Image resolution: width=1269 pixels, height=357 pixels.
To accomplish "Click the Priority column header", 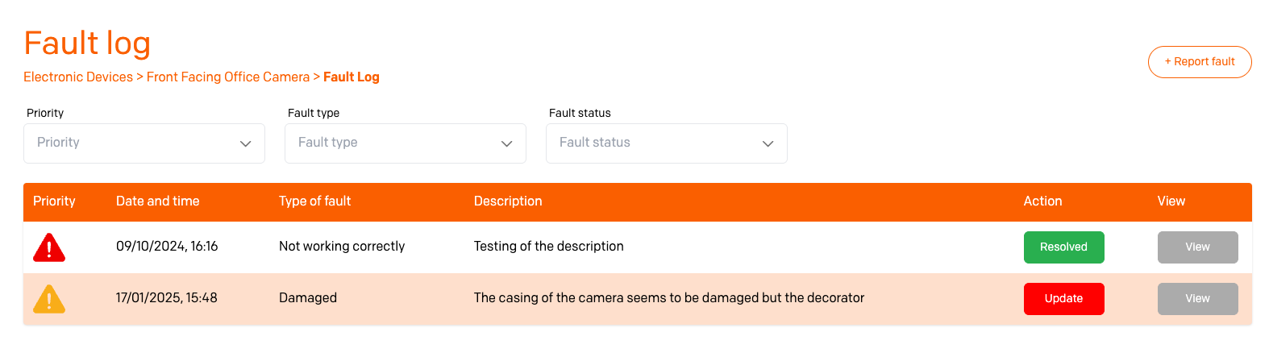I will click(x=54, y=201).
